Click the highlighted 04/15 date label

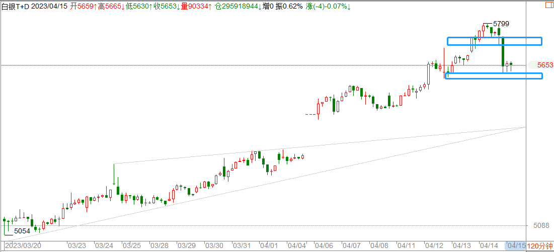coord(516,245)
